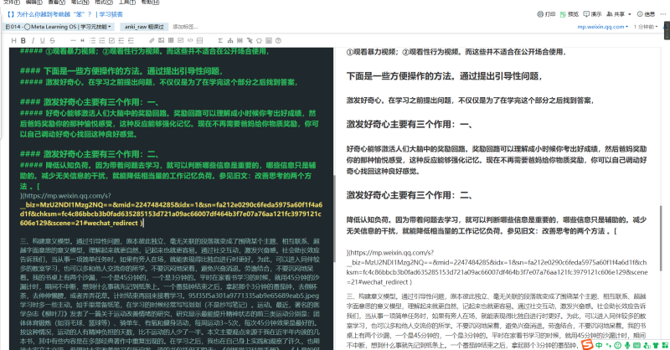Increase the indent level
The image size is (670, 350).
(x=131, y=40)
